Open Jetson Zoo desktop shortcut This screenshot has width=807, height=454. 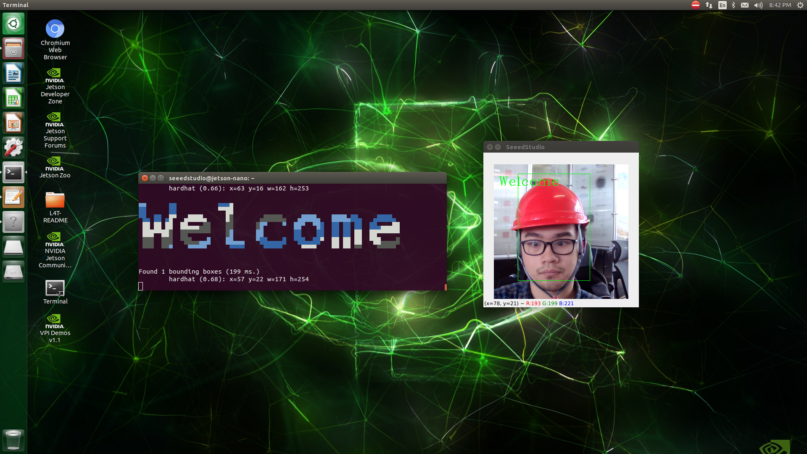pos(55,167)
